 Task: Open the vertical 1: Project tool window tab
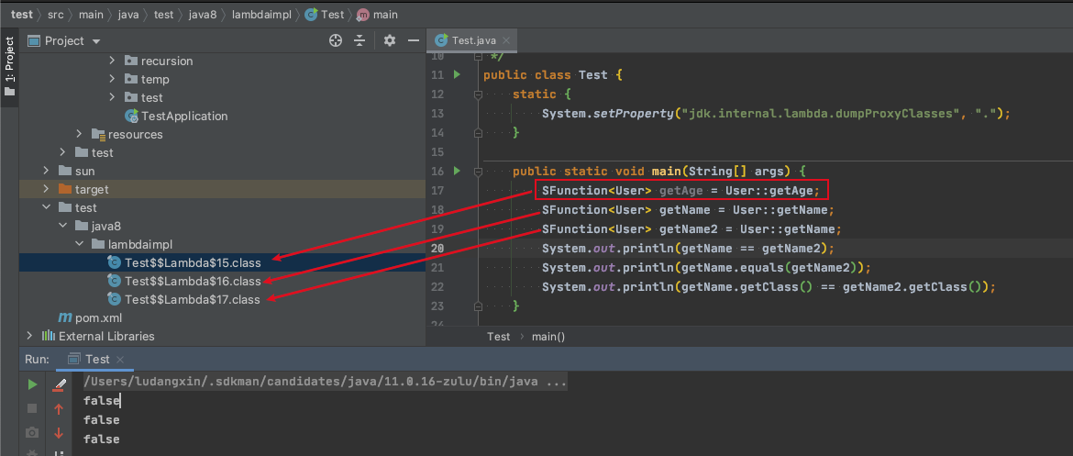pyautogui.click(x=9, y=67)
